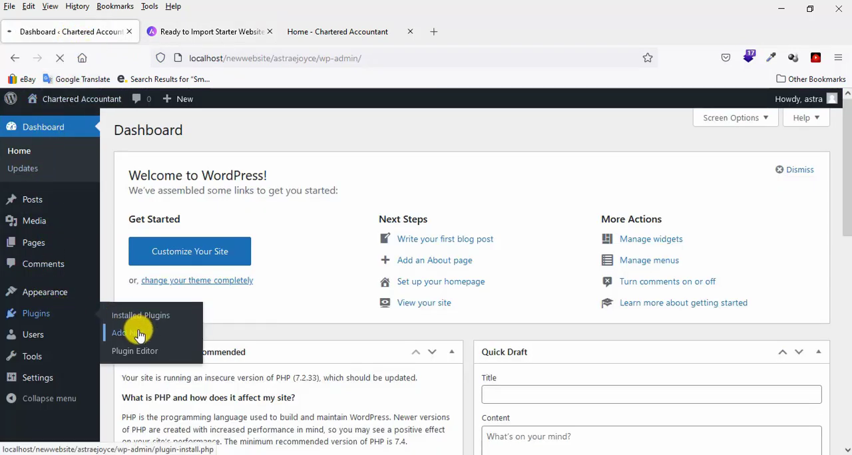Open Tools in the sidebar

(32, 357)
